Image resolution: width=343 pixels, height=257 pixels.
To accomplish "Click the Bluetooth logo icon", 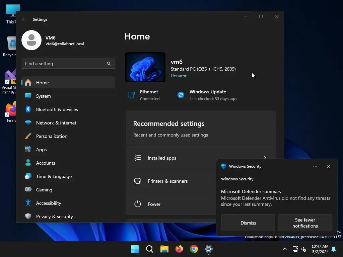I will (x=28, y=109).
